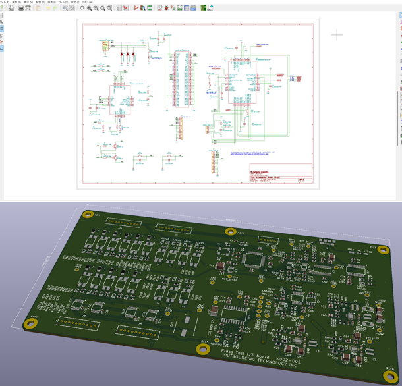402x386 pixels.
Task: Click the paste clipboard icon
Action: 38,8
